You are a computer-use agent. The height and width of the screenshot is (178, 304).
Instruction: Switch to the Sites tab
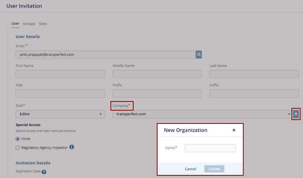[43, 24]
